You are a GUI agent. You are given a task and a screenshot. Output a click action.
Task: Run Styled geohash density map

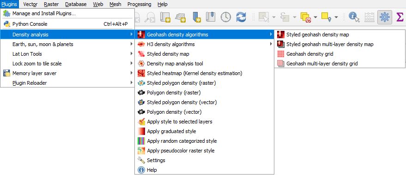click(x=339, y=35)
